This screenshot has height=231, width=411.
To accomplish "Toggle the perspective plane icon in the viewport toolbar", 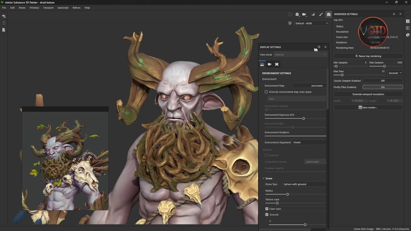I will [290, 14].
